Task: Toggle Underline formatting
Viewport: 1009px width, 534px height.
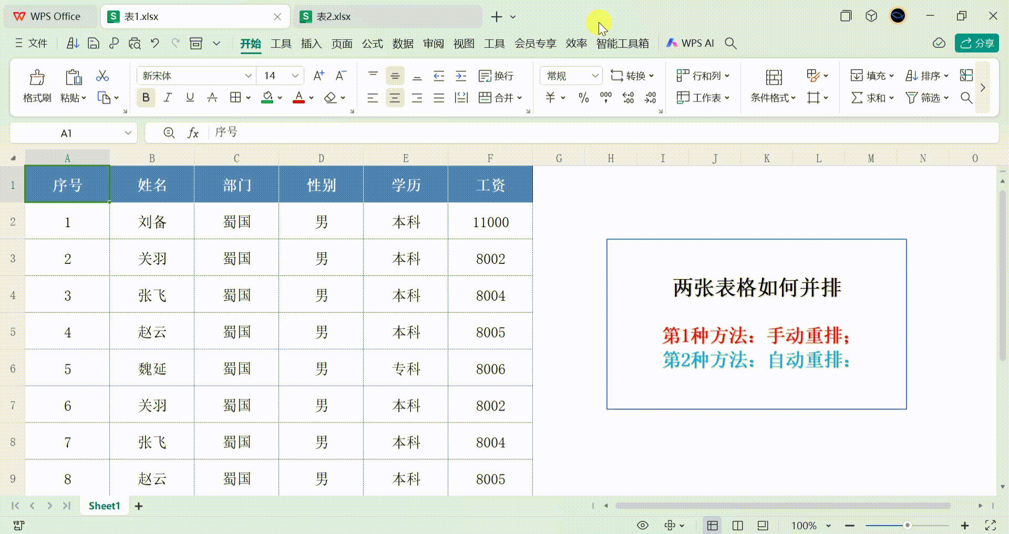Action: click(x=190, y=97)
